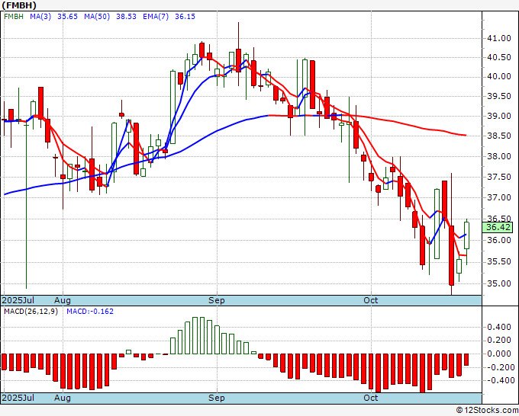519x416 pixels.
Task: Click the 0.000 MACD axis label
Action: tap(499, 354)
